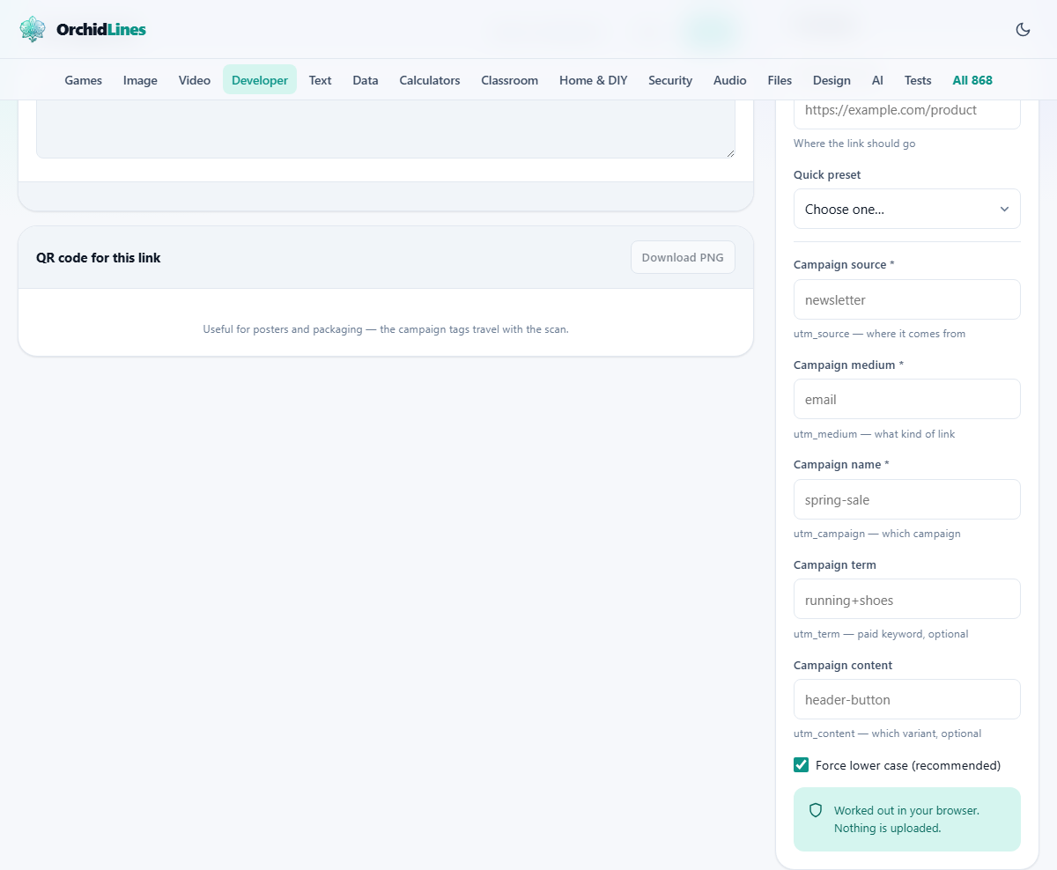This screenshot has height=870, width=1057.
Task: Open the Video category
Action: (x=195, y=80)
